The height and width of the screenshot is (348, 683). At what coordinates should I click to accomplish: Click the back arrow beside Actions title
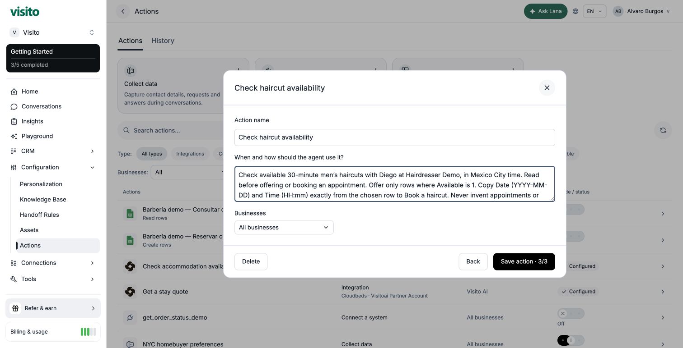coord(122,11)
